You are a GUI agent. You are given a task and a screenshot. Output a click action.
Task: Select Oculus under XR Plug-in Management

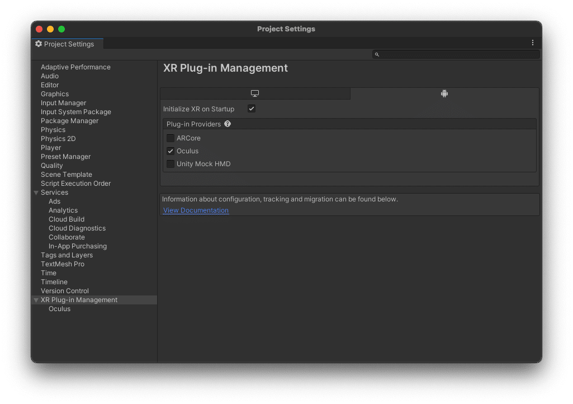pyautogui.click(x=59, y=309)
